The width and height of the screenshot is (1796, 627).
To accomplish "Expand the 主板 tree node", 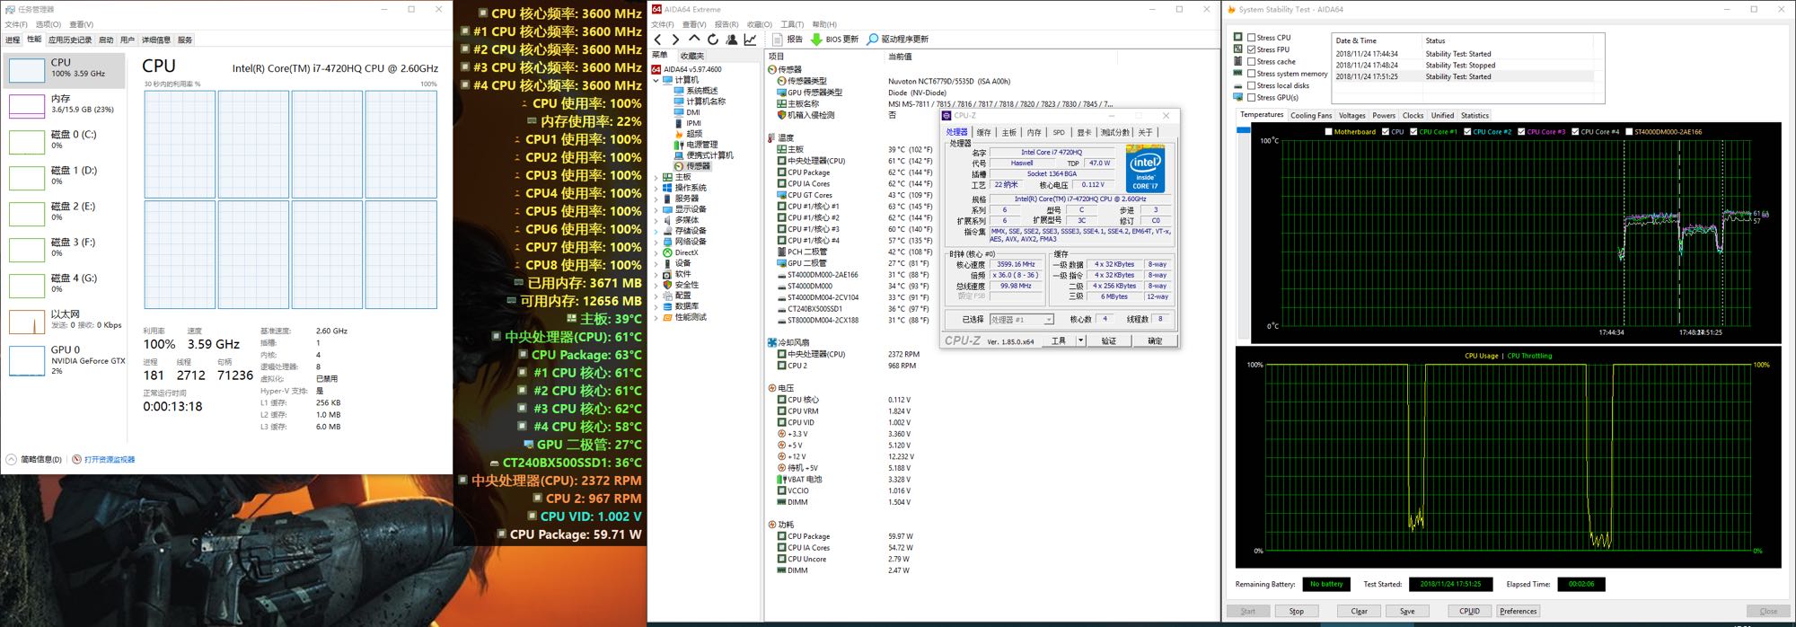I will click(656, 177).
